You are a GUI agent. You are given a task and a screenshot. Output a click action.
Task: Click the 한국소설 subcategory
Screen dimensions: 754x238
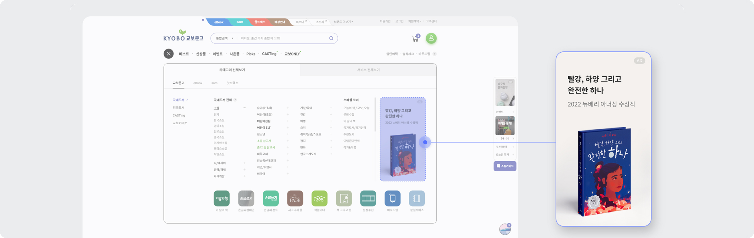point(219,120)
